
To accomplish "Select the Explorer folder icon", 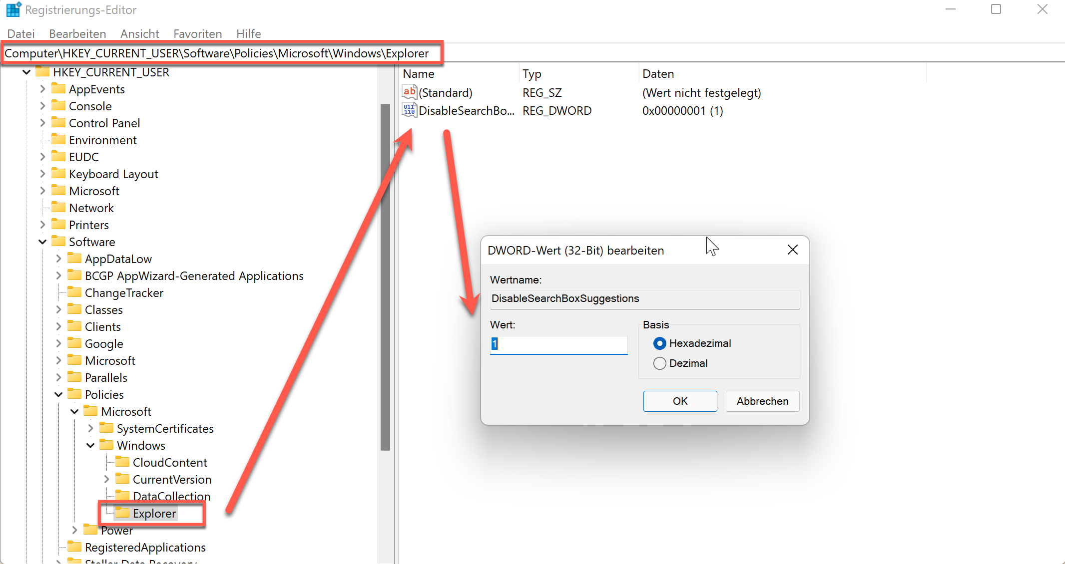I will coord(122,513).
